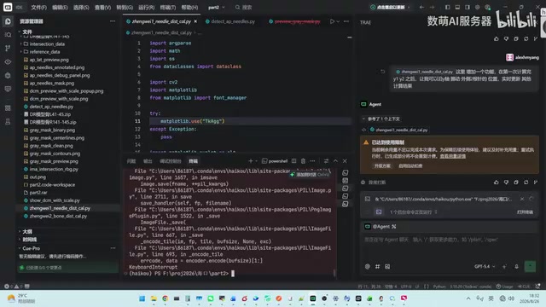Switch to the 问题 problems panel tab

click(131, 161)
